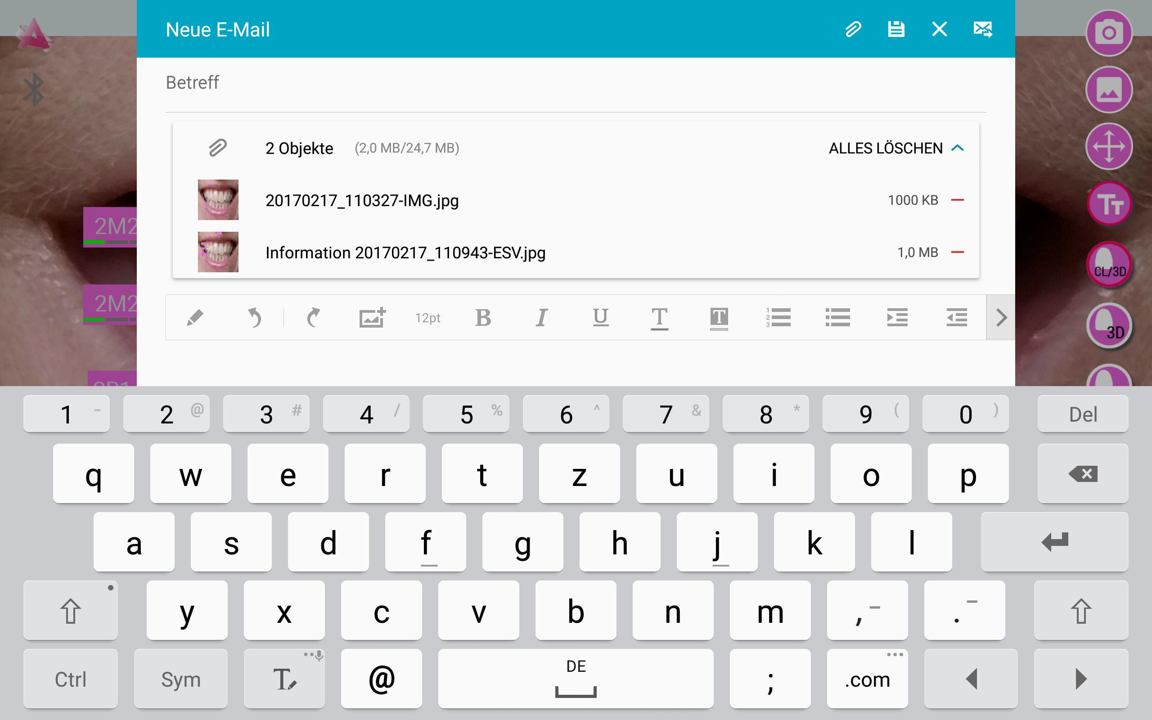
Task: Click the pink camera button
Action: coord(1109,33)
